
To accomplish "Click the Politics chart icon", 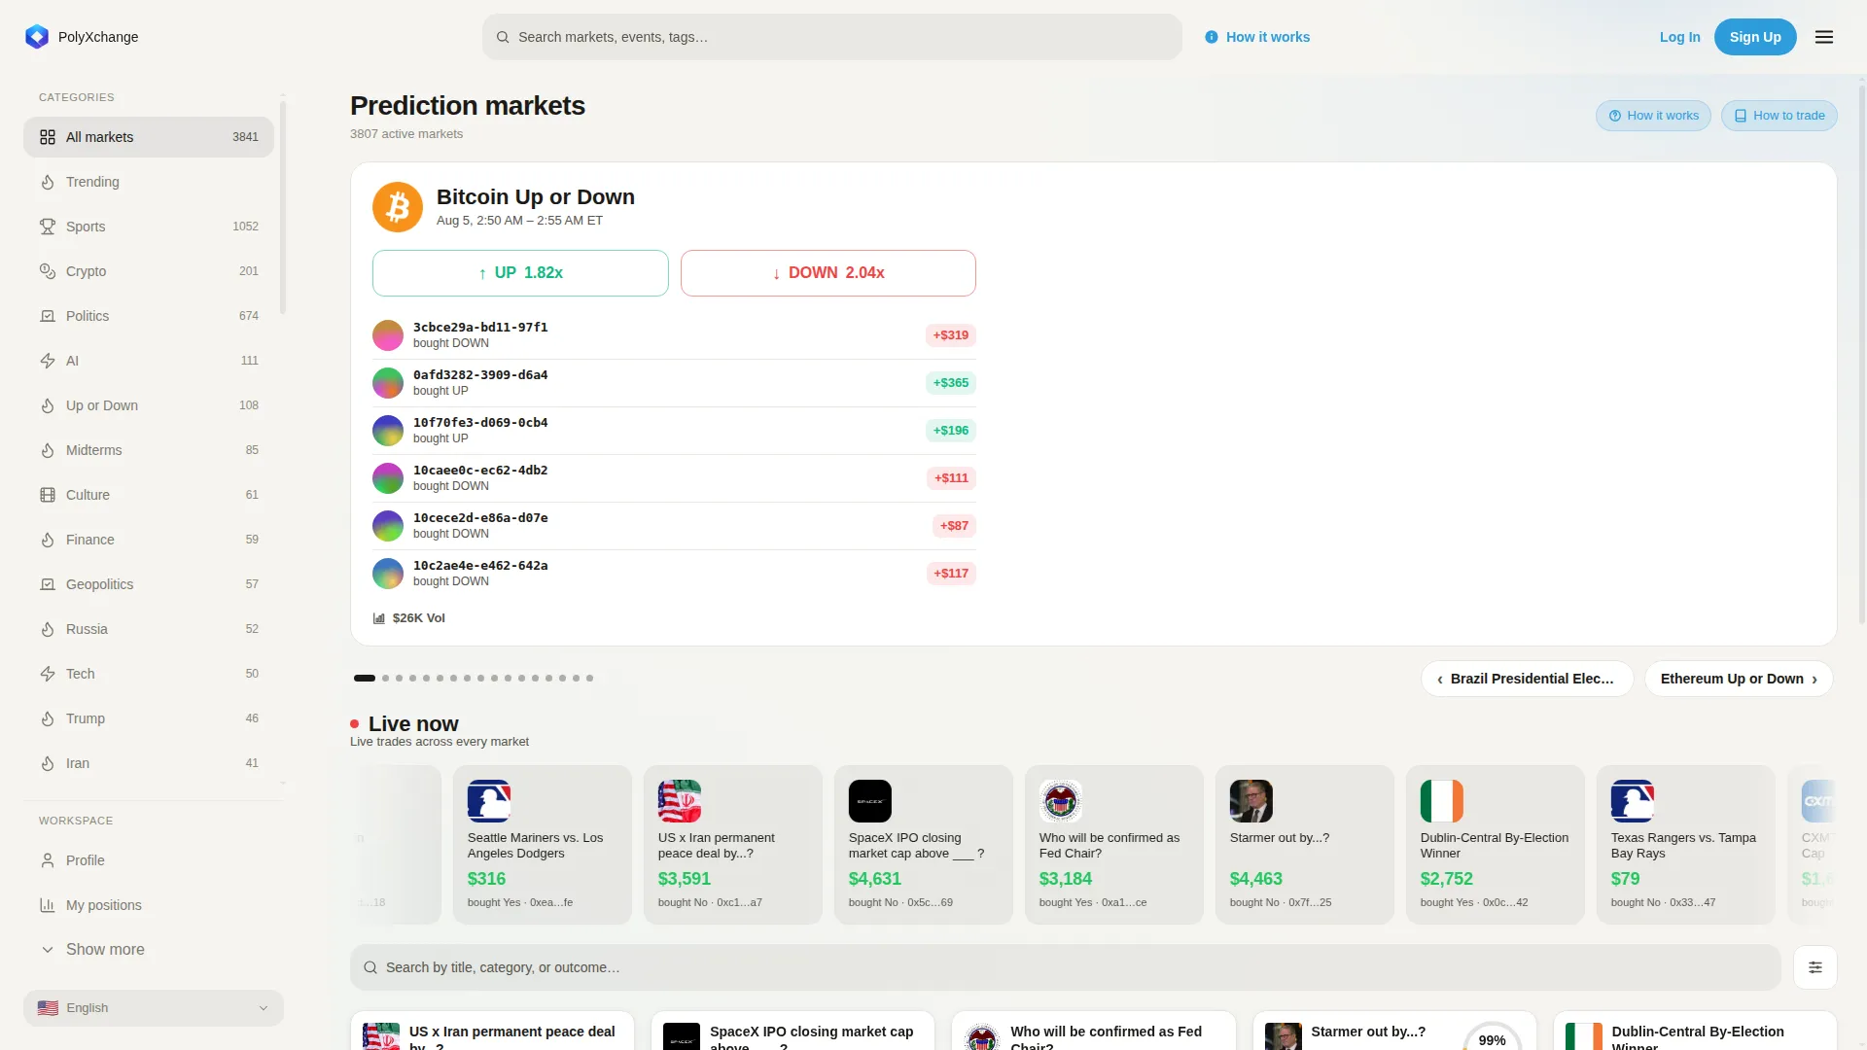I will tap(48, 316).
